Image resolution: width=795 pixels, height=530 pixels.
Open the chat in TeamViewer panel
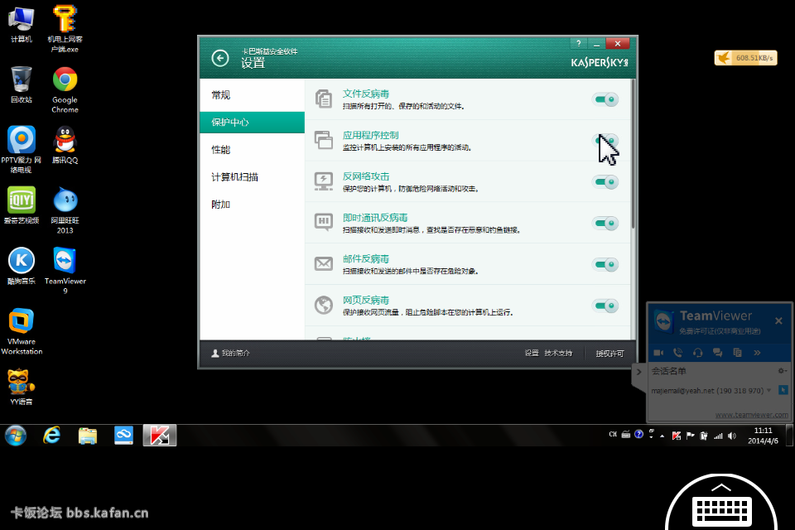click(717, 353)
